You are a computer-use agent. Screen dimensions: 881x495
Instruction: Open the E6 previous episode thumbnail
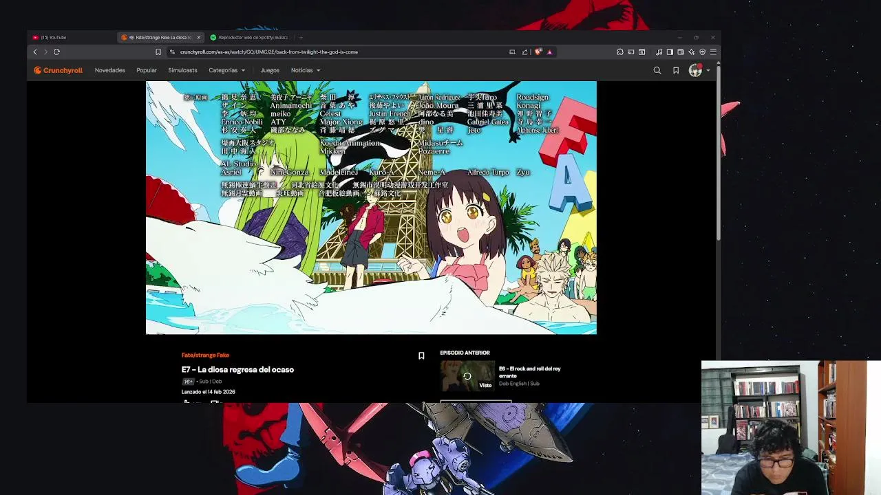click(x=467, y=376)
